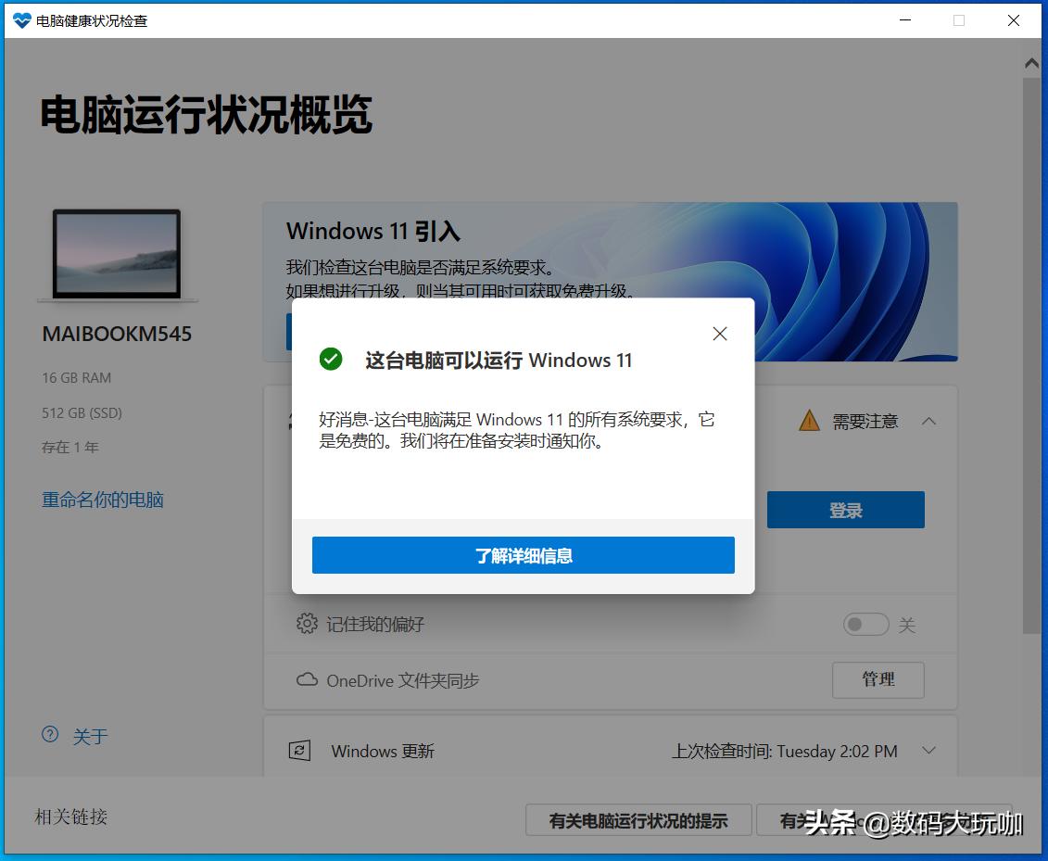Toggle the 记住我的偏好 switch
Image resolution: width=1048 pixels, height=861 pixels.
[x=865, y=625]
